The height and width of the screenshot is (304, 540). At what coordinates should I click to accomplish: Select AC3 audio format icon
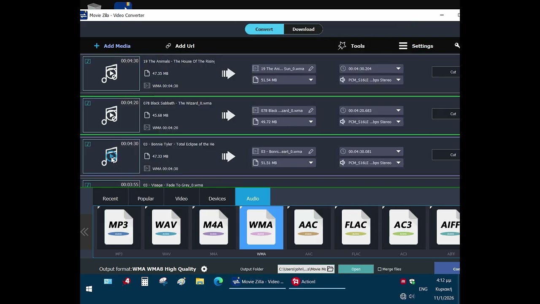coord(403,228)
